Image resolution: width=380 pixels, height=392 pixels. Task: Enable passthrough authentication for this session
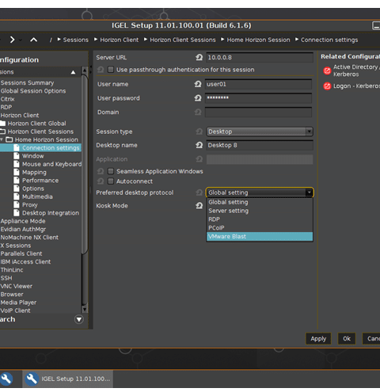[x=111, y=70]
